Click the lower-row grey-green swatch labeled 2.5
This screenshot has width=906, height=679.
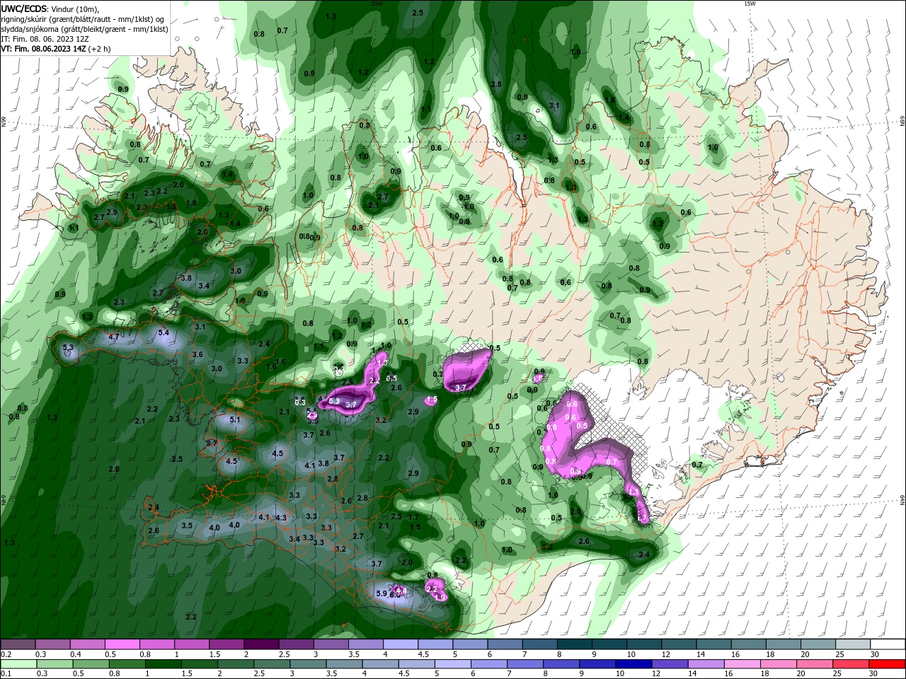[272, 664]
